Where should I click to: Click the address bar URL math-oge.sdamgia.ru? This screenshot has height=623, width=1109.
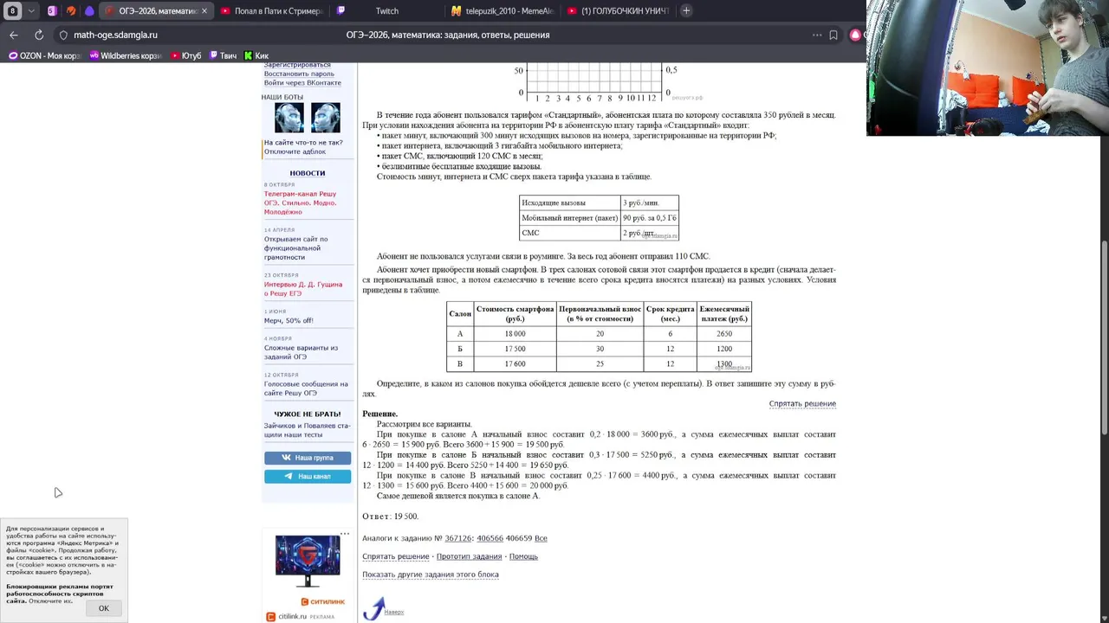tap(115, 35)
